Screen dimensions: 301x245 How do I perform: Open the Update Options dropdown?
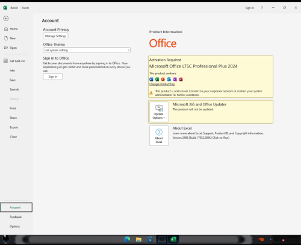coord(159,112)
